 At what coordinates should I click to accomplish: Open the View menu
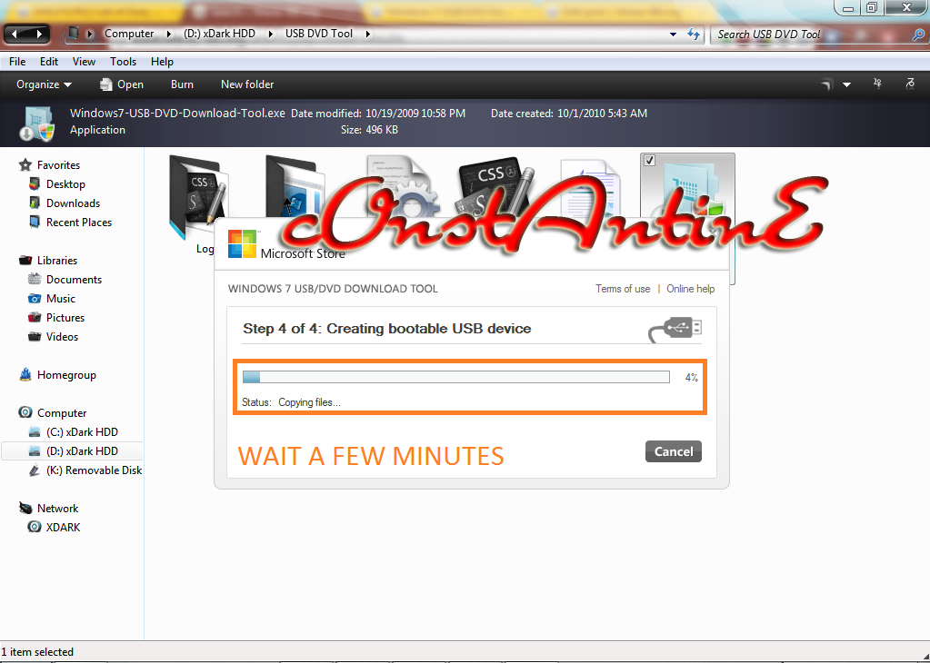pyautogui.click(x=84, y=62)
